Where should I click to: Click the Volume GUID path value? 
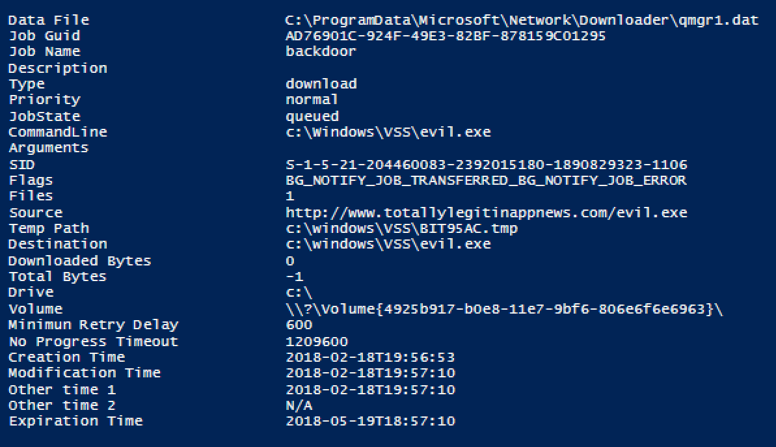pos(504,309)
